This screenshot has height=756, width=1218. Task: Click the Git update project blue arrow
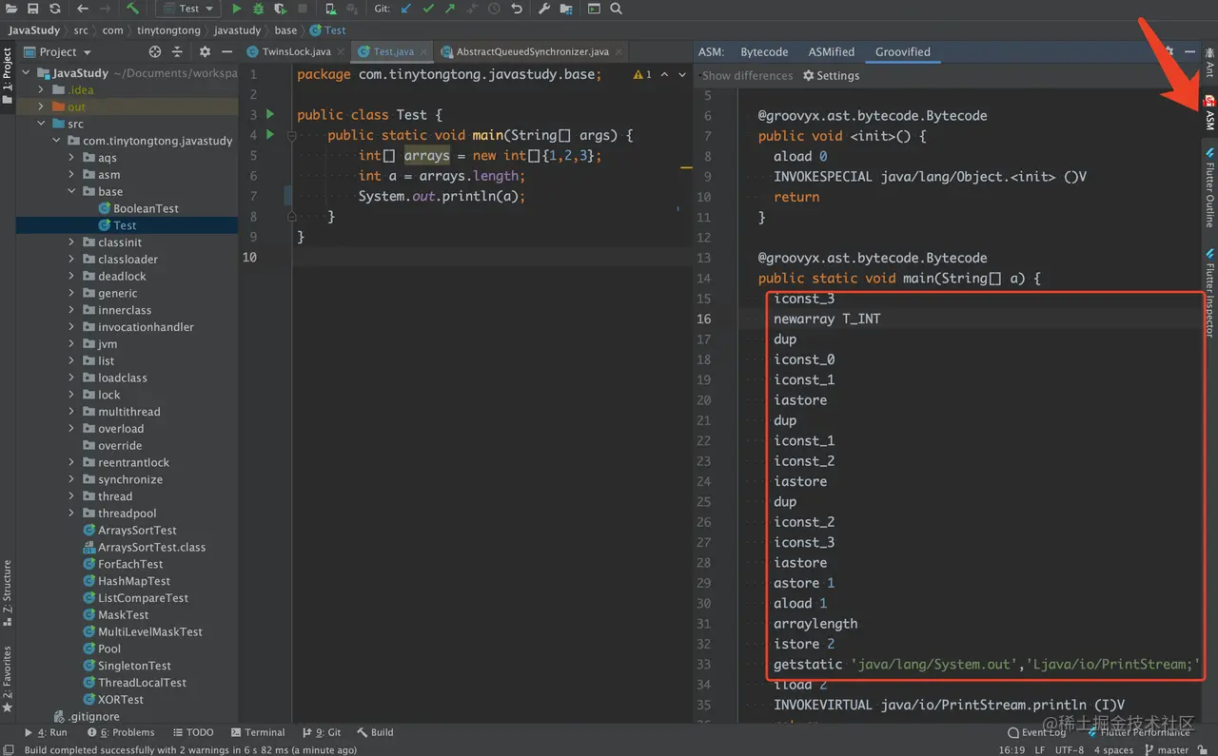pyautogui.click(x=406, y=9)
